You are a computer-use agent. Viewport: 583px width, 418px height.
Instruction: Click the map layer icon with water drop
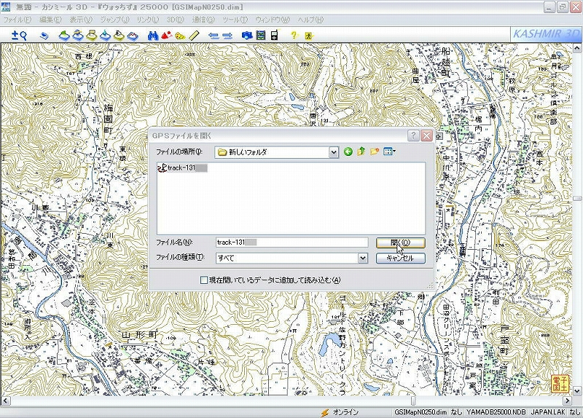106,35
